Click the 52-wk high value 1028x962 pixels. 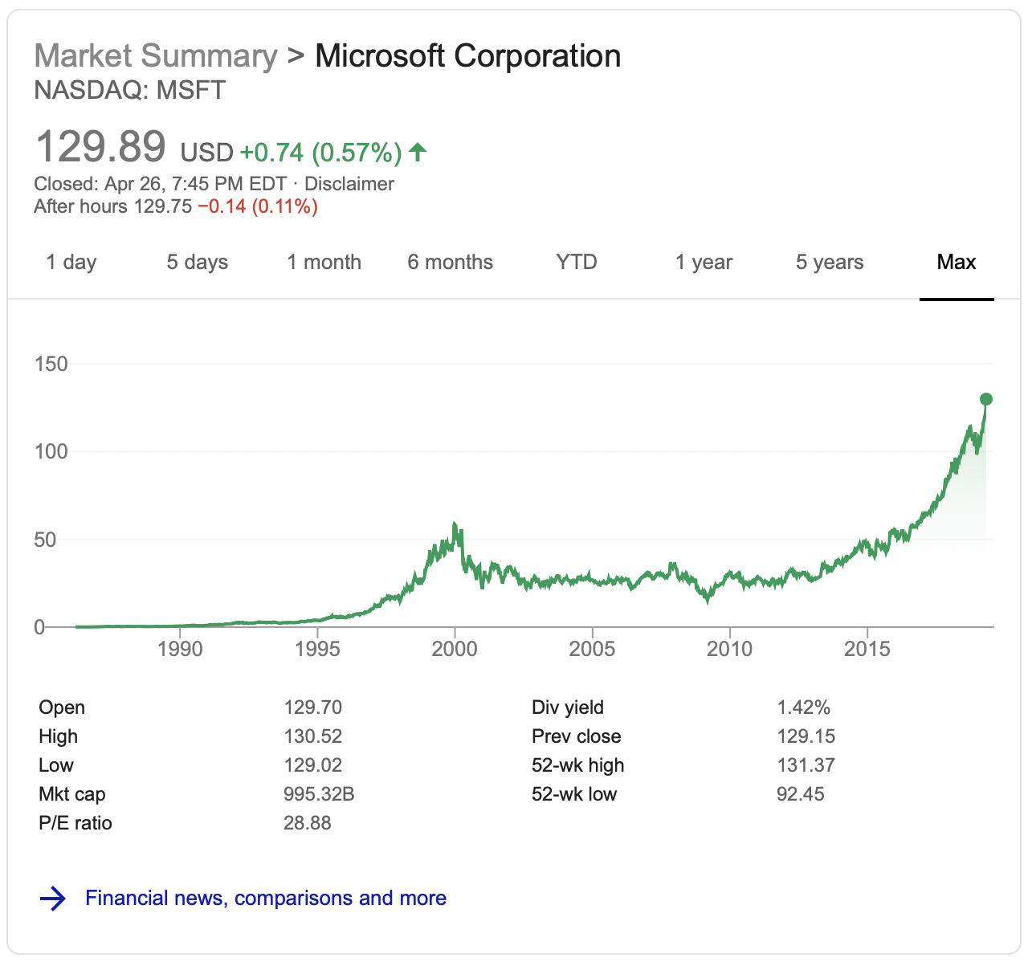[x=806, y=765]
